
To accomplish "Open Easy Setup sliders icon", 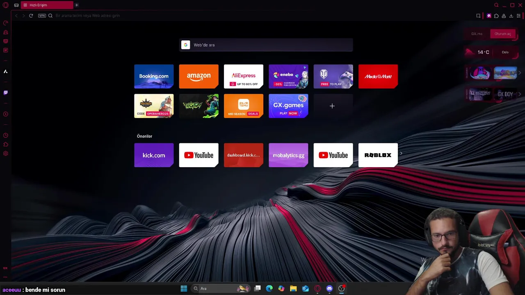I will (x=518, y=16).
